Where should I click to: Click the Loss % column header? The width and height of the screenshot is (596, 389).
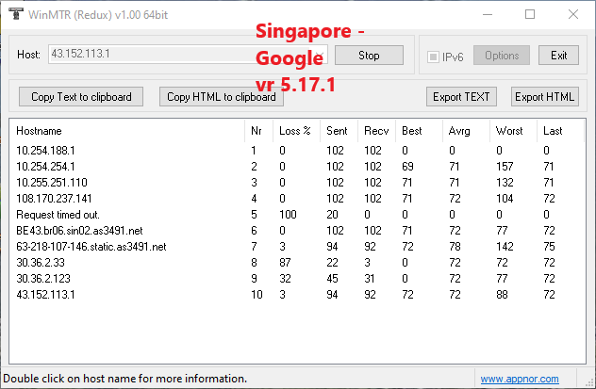pyautogui.click(x=296, y=131)
